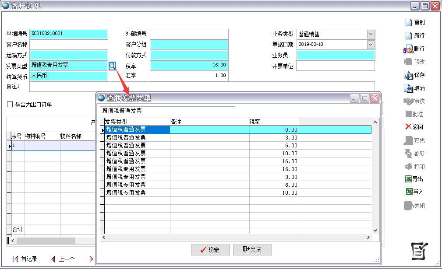Screen dimensions: 442x269
Task: Click the 新行 (new row) icon
Action: (x=408, y=35)
